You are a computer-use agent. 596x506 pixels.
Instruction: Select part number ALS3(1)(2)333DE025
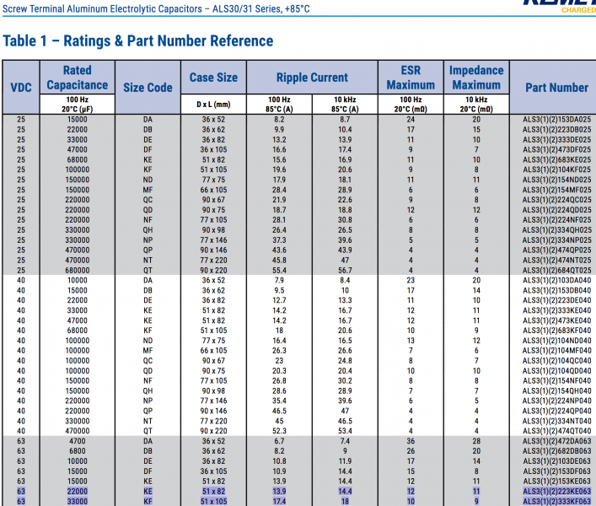[557, 139]
